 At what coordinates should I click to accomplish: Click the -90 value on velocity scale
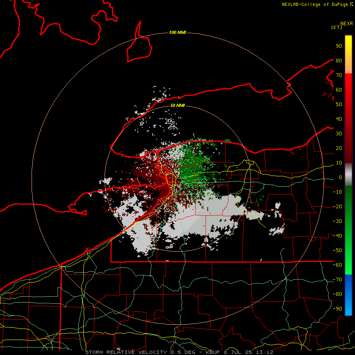[x=337, y=309]
